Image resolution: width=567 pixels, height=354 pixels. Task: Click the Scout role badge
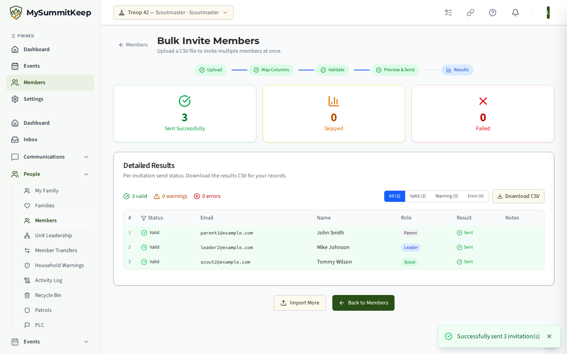[409, 262]
